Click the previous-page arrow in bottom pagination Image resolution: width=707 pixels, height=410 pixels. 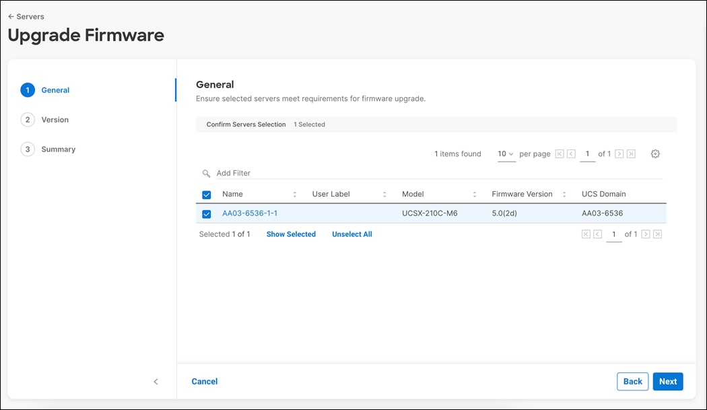597,234
